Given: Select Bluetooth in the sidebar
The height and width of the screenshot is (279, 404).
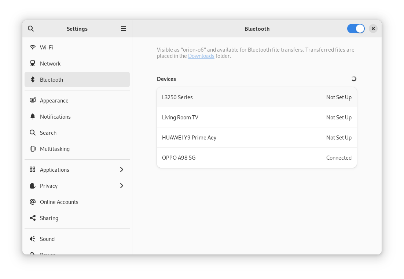Looking at the screenshot, I should [77, 79].
